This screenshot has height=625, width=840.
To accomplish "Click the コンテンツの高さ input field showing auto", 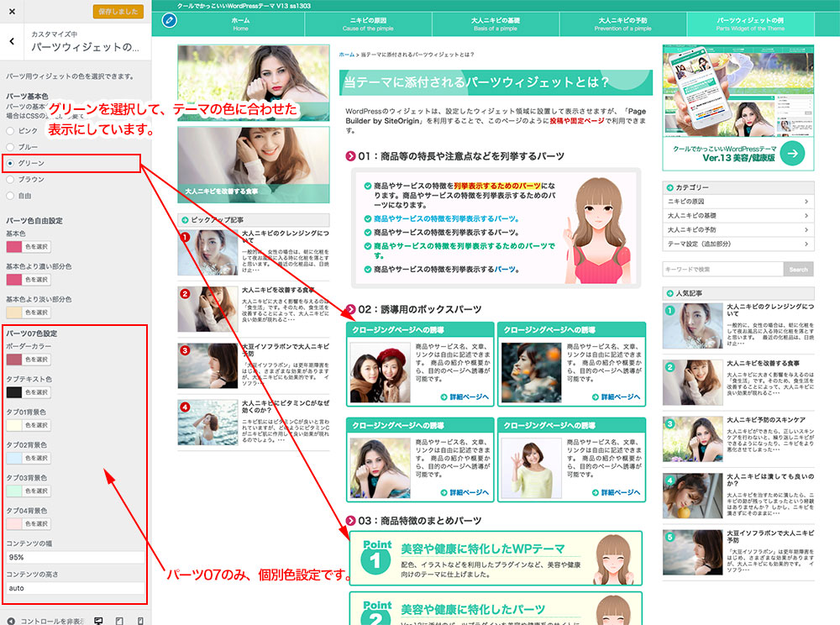I will coord(75,588).
